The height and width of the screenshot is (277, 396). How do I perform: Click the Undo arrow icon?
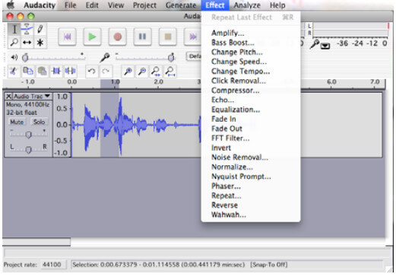(91, 72)
